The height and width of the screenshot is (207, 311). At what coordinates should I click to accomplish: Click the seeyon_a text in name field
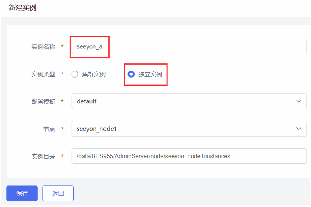point(89,47)
